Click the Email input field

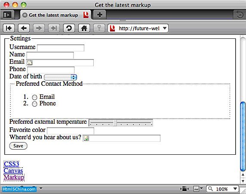point(60,63)
